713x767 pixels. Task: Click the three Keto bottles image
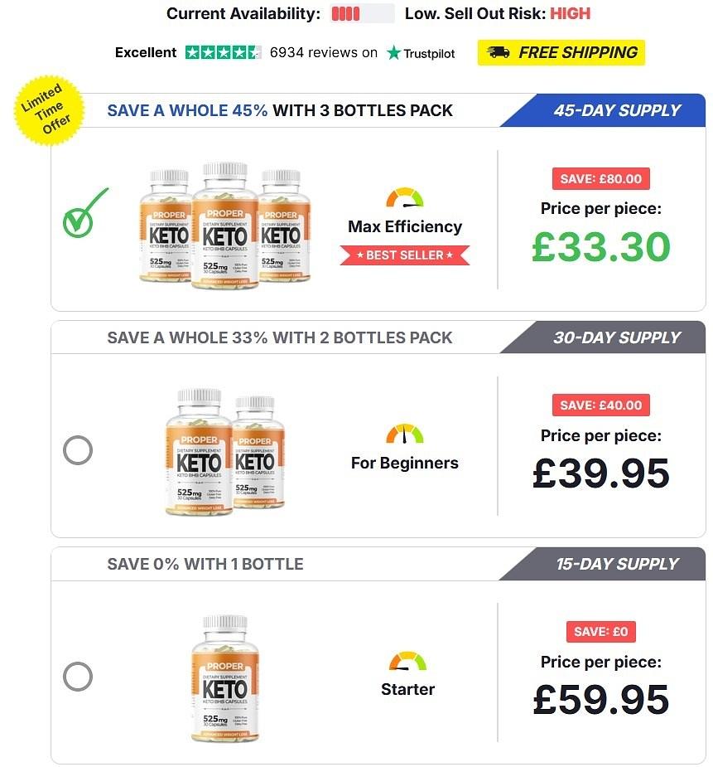point(224,224)
